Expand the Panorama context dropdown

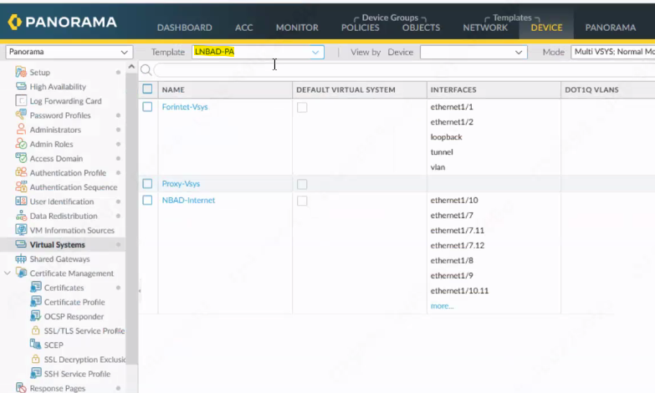click(x=69, y=52)
